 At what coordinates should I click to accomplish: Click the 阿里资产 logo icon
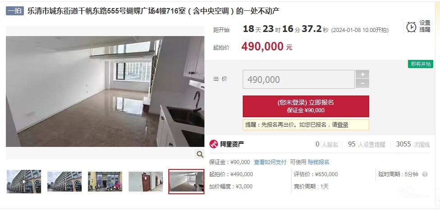tap(214, 144)
